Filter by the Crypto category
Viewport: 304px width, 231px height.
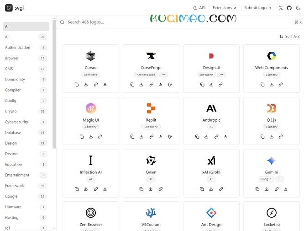(x=26, y=111)
